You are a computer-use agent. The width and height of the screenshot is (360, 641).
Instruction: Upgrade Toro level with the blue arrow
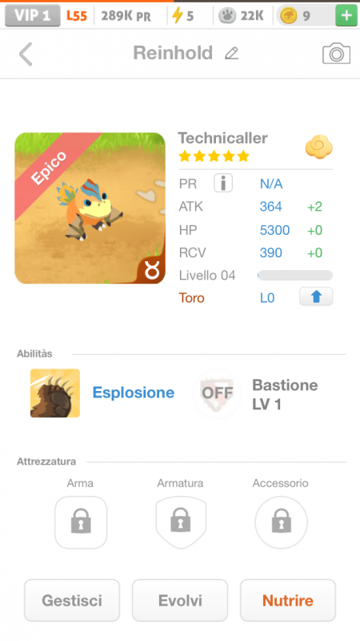tap(316, 296)
